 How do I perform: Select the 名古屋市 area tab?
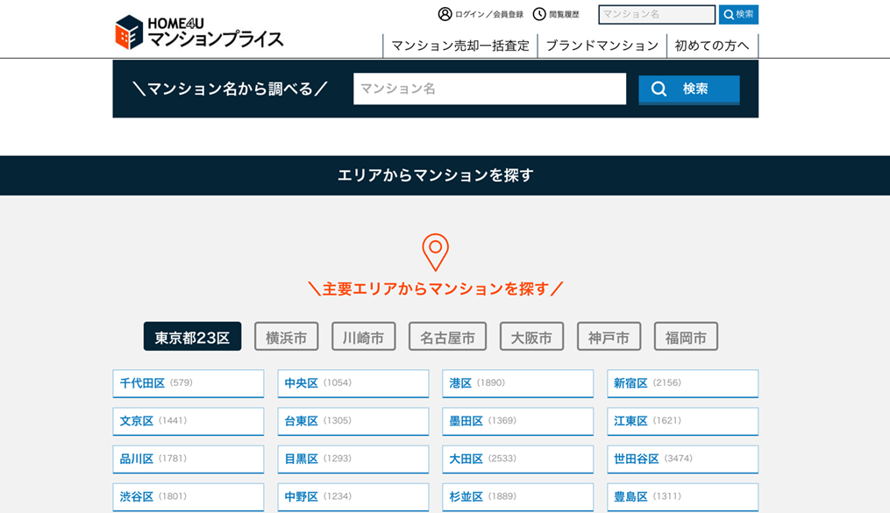pyautogui.click(x=448, y=337)
